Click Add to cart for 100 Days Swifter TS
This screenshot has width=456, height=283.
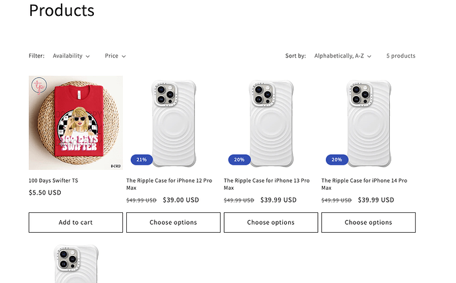[75, 222]
